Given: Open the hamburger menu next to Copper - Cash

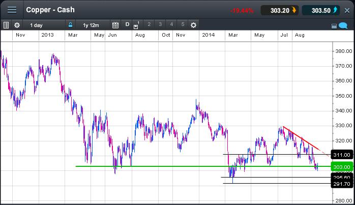Looking at the screenshot, I should click(12, 10).
